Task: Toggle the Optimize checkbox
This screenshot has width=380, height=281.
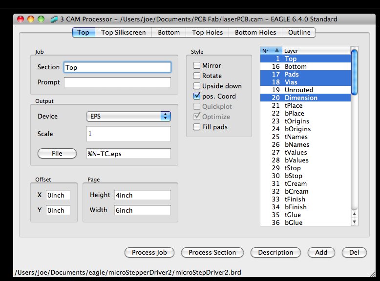Action: [x=197, y=117]
